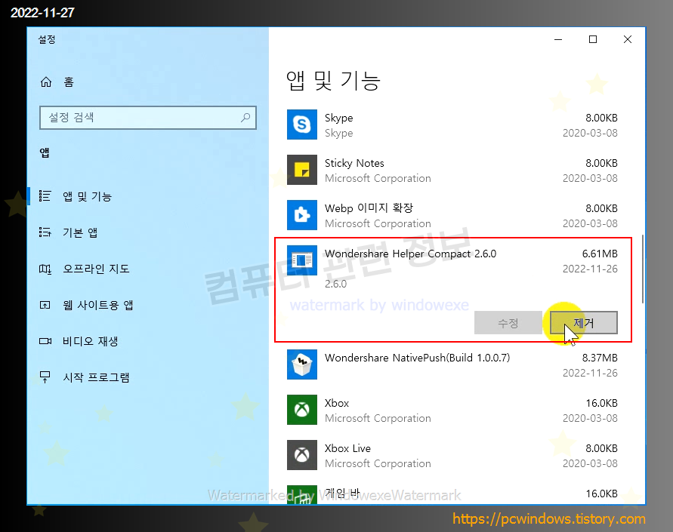Click the Apps & features (앱 및 기능) sidebar icon
Viewport: 673px width, 532px height.
click(45, 196)
